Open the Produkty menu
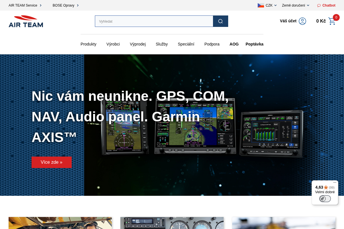344x229 pixels. (x=89, y=44)
